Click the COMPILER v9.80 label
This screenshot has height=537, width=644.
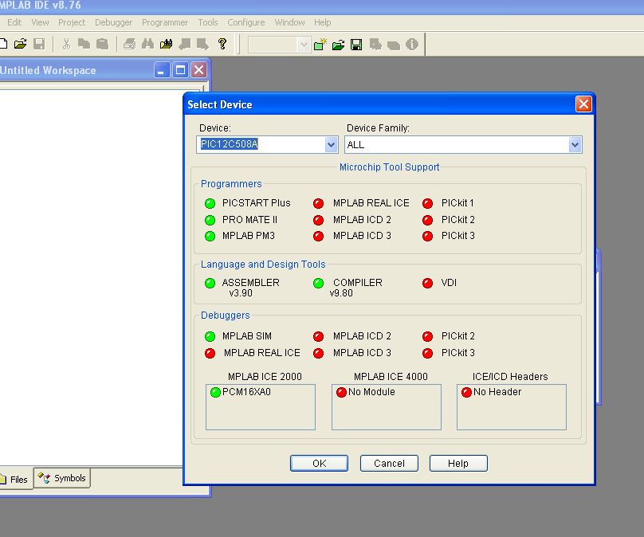pyautogui.click(x=355, y=288)
